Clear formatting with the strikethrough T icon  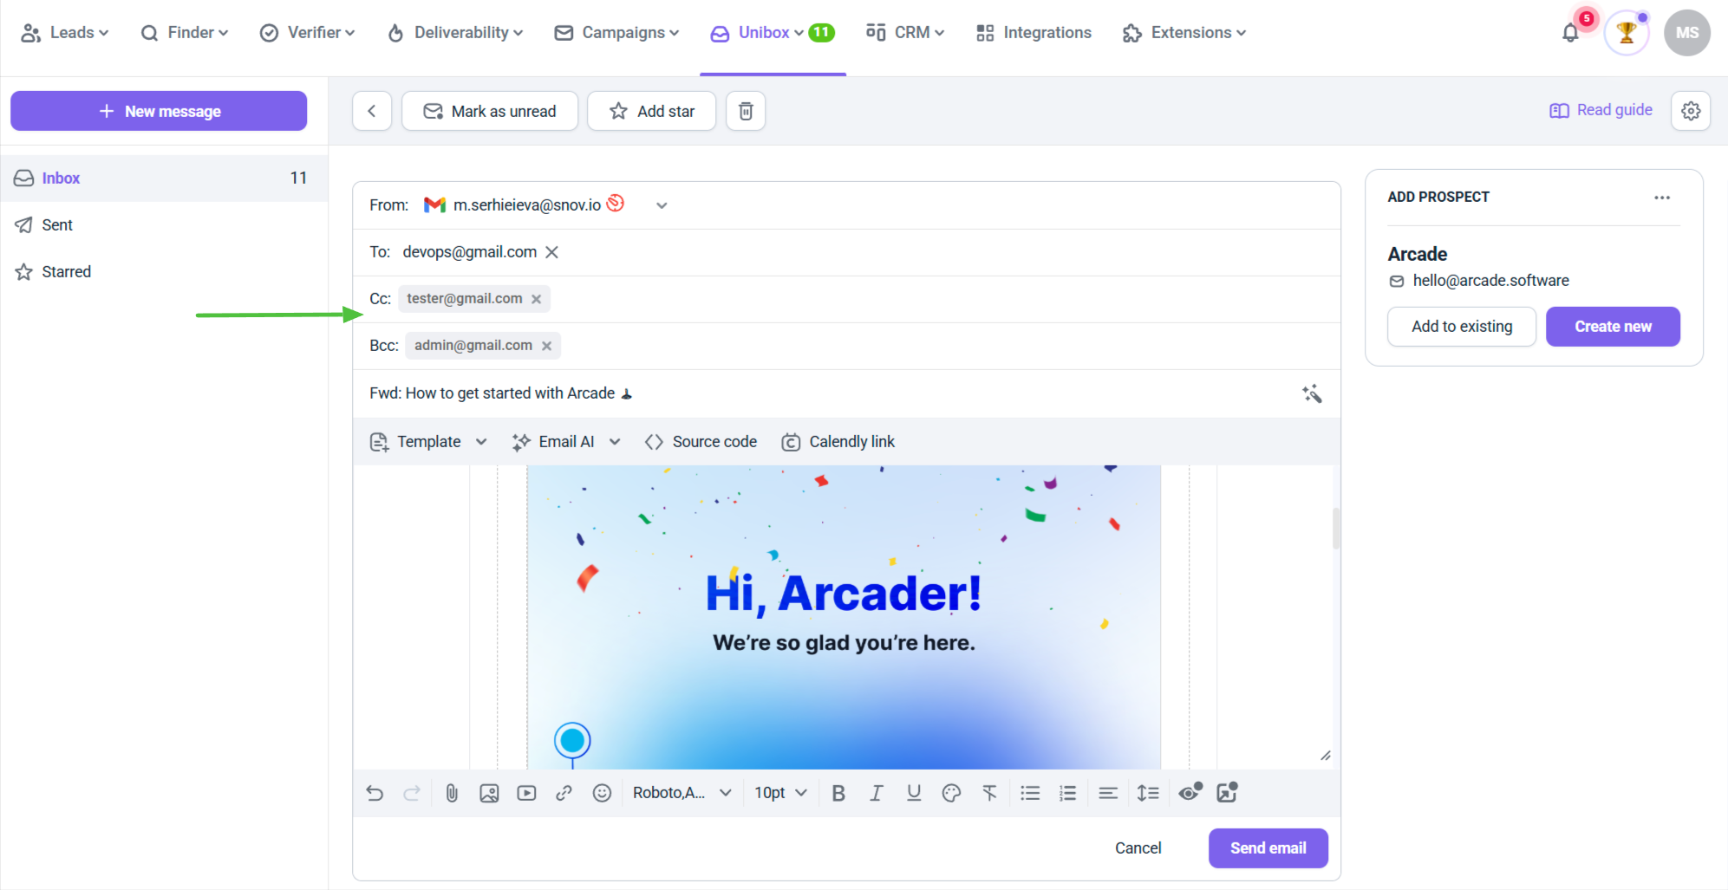tap(989, 793)
